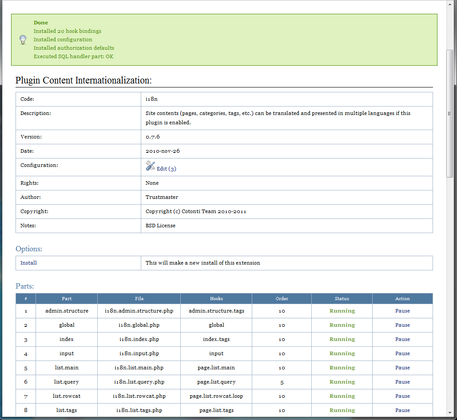Click the Install option link
Image resolution: width=457 pixels, height=420 pixels.
(x=28, y=263)
